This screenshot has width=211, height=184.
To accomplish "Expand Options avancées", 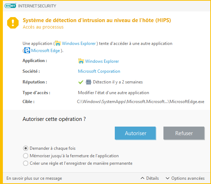I will coord(185,178).
